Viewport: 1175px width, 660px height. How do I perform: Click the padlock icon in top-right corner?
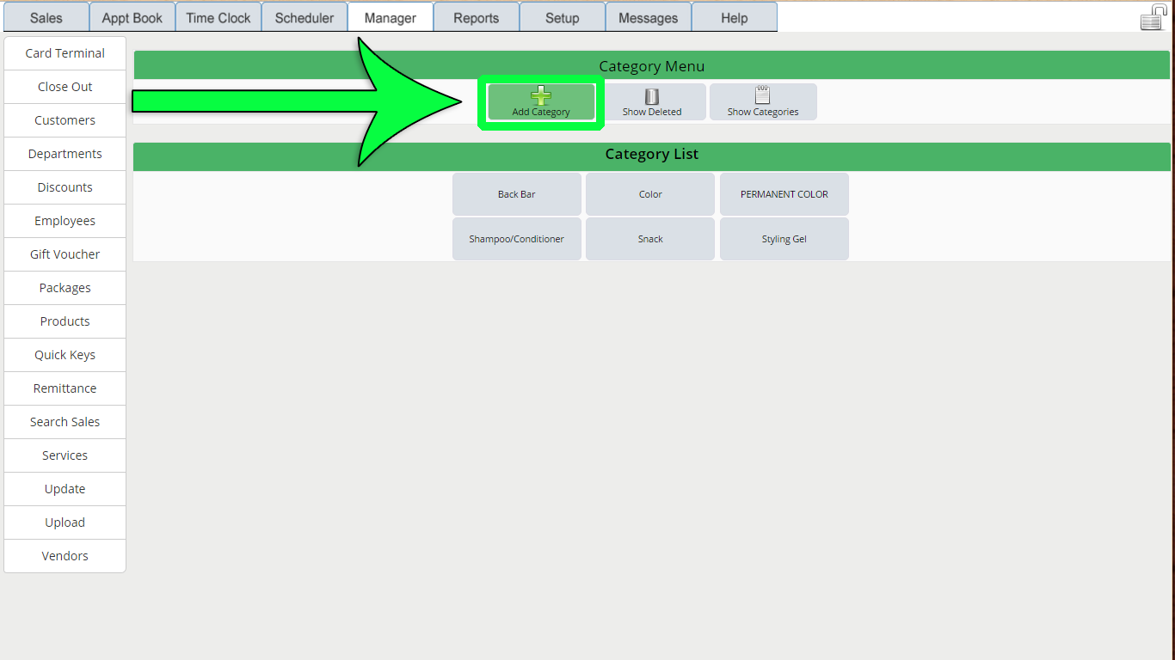pyautogui.click(x=1153, y=17)
